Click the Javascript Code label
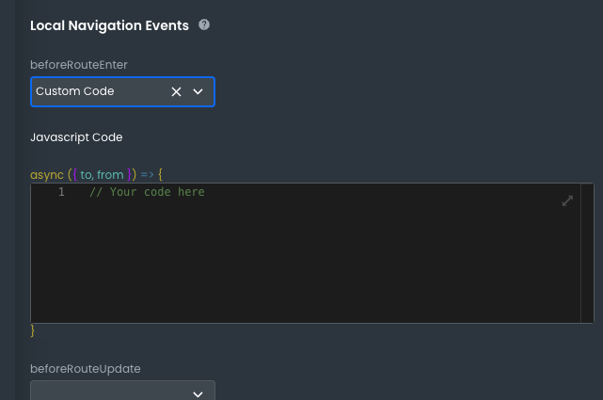Image resolution: width=603 pixels, height=400 pixels. point(76,137)
